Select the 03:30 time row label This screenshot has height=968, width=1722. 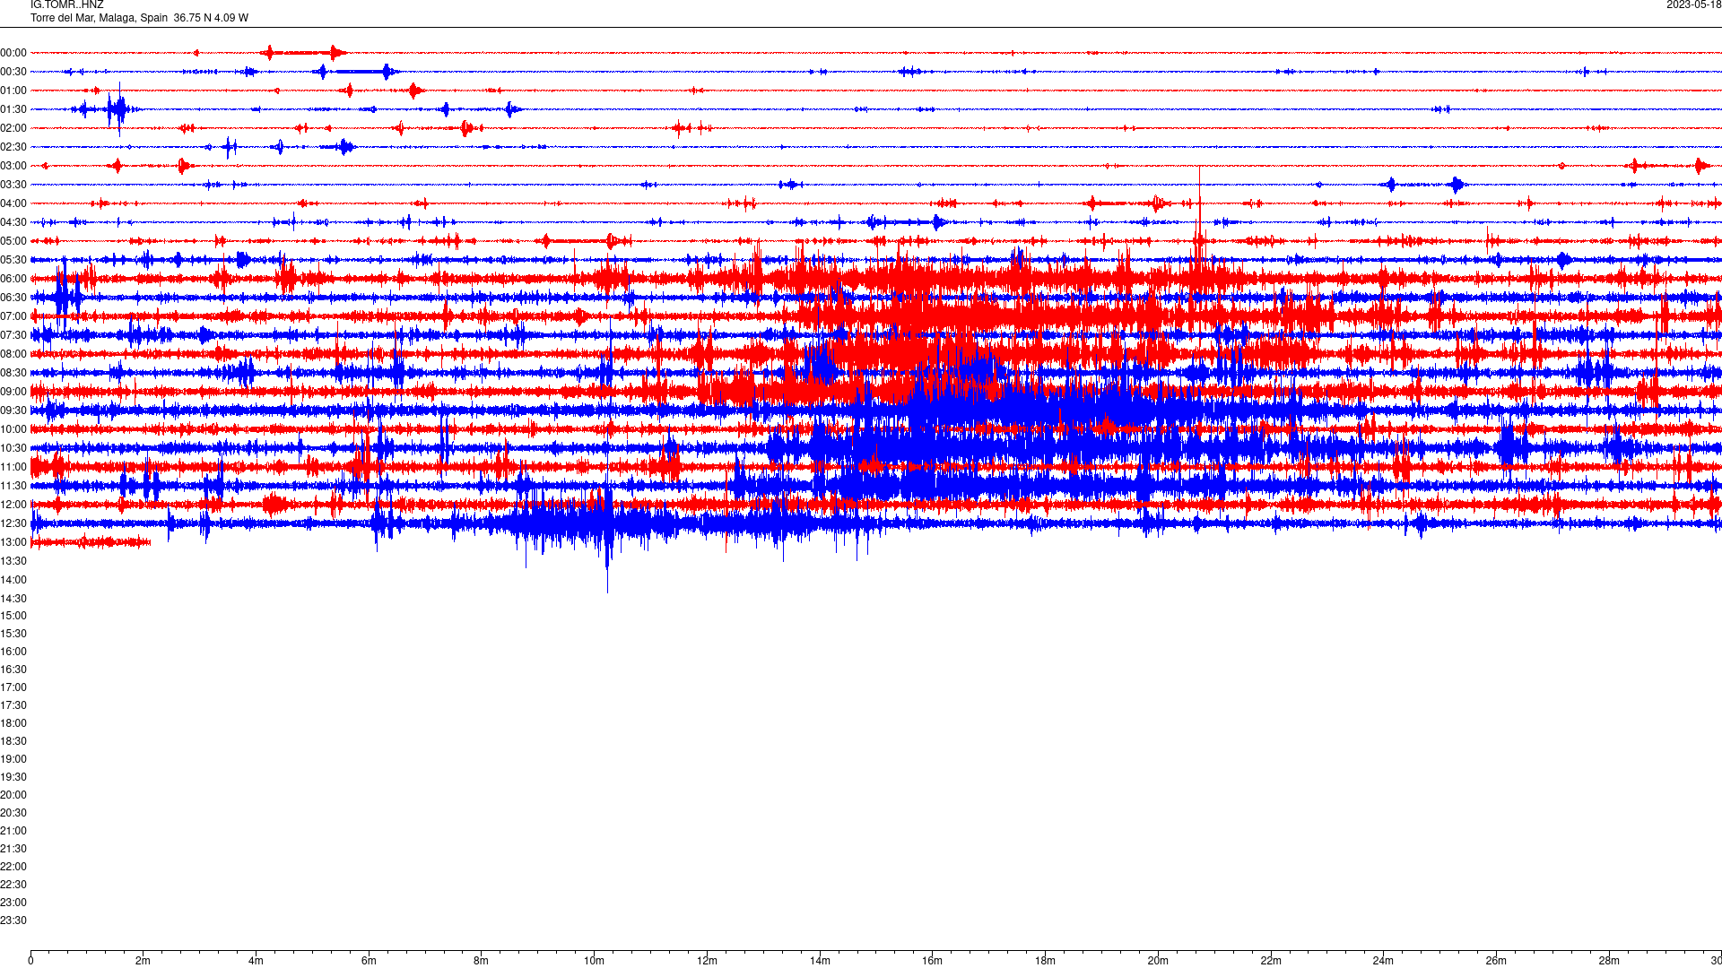pos(13,185)
